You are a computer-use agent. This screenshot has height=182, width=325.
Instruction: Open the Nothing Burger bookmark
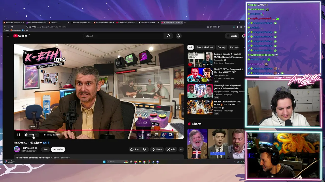(16, 30)
